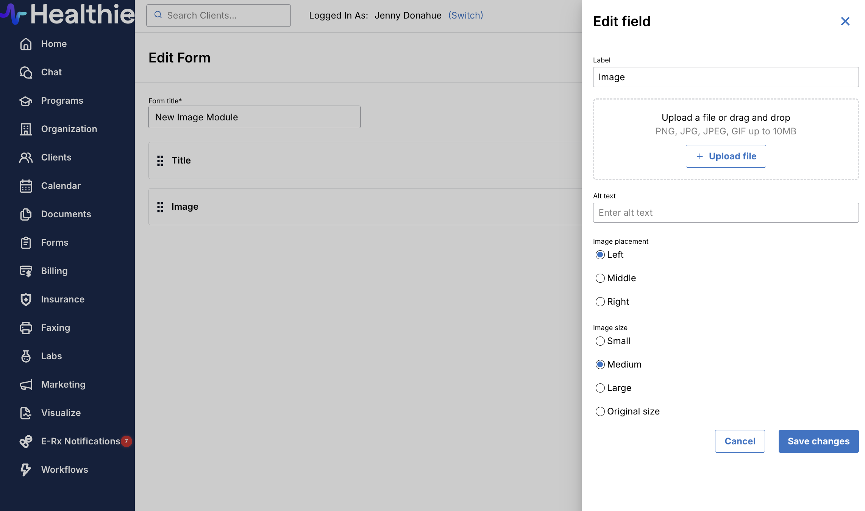Image resolution: width=865 pixels, height=511 pixels.
Task: Open Labs flask icon
Action: pyautogui.click(x=26, y=356)
